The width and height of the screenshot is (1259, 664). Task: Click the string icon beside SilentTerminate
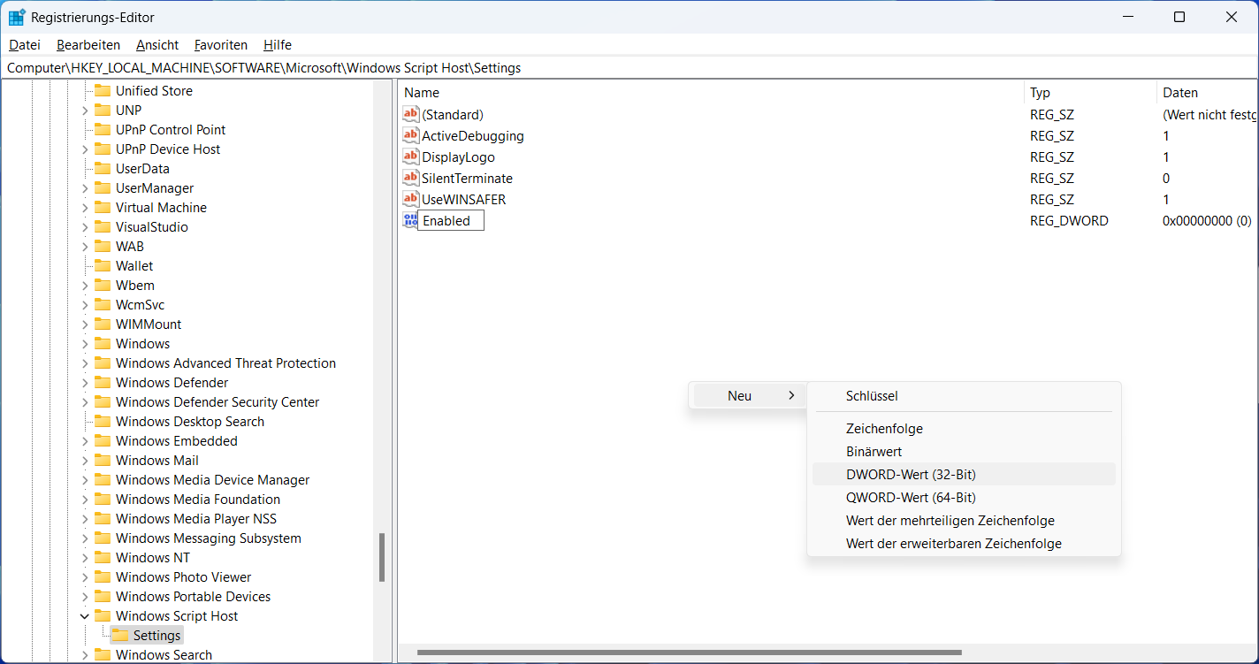410,178
